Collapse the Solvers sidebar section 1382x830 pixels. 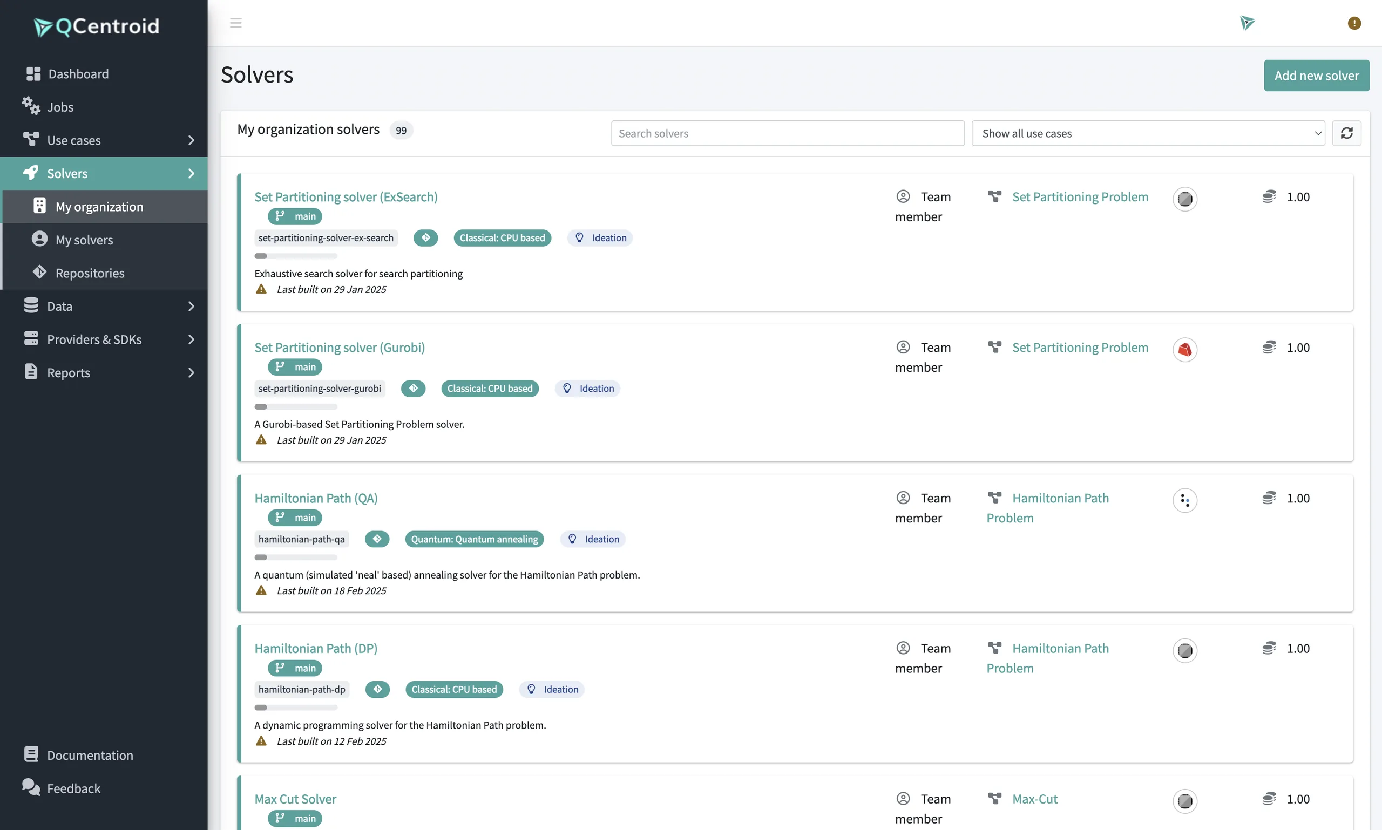pyautogui.click(x=104, y=173)
